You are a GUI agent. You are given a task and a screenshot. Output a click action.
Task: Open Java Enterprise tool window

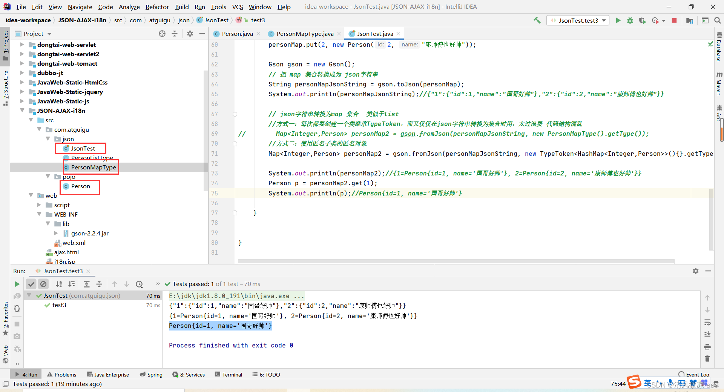(x=108, y=374)
